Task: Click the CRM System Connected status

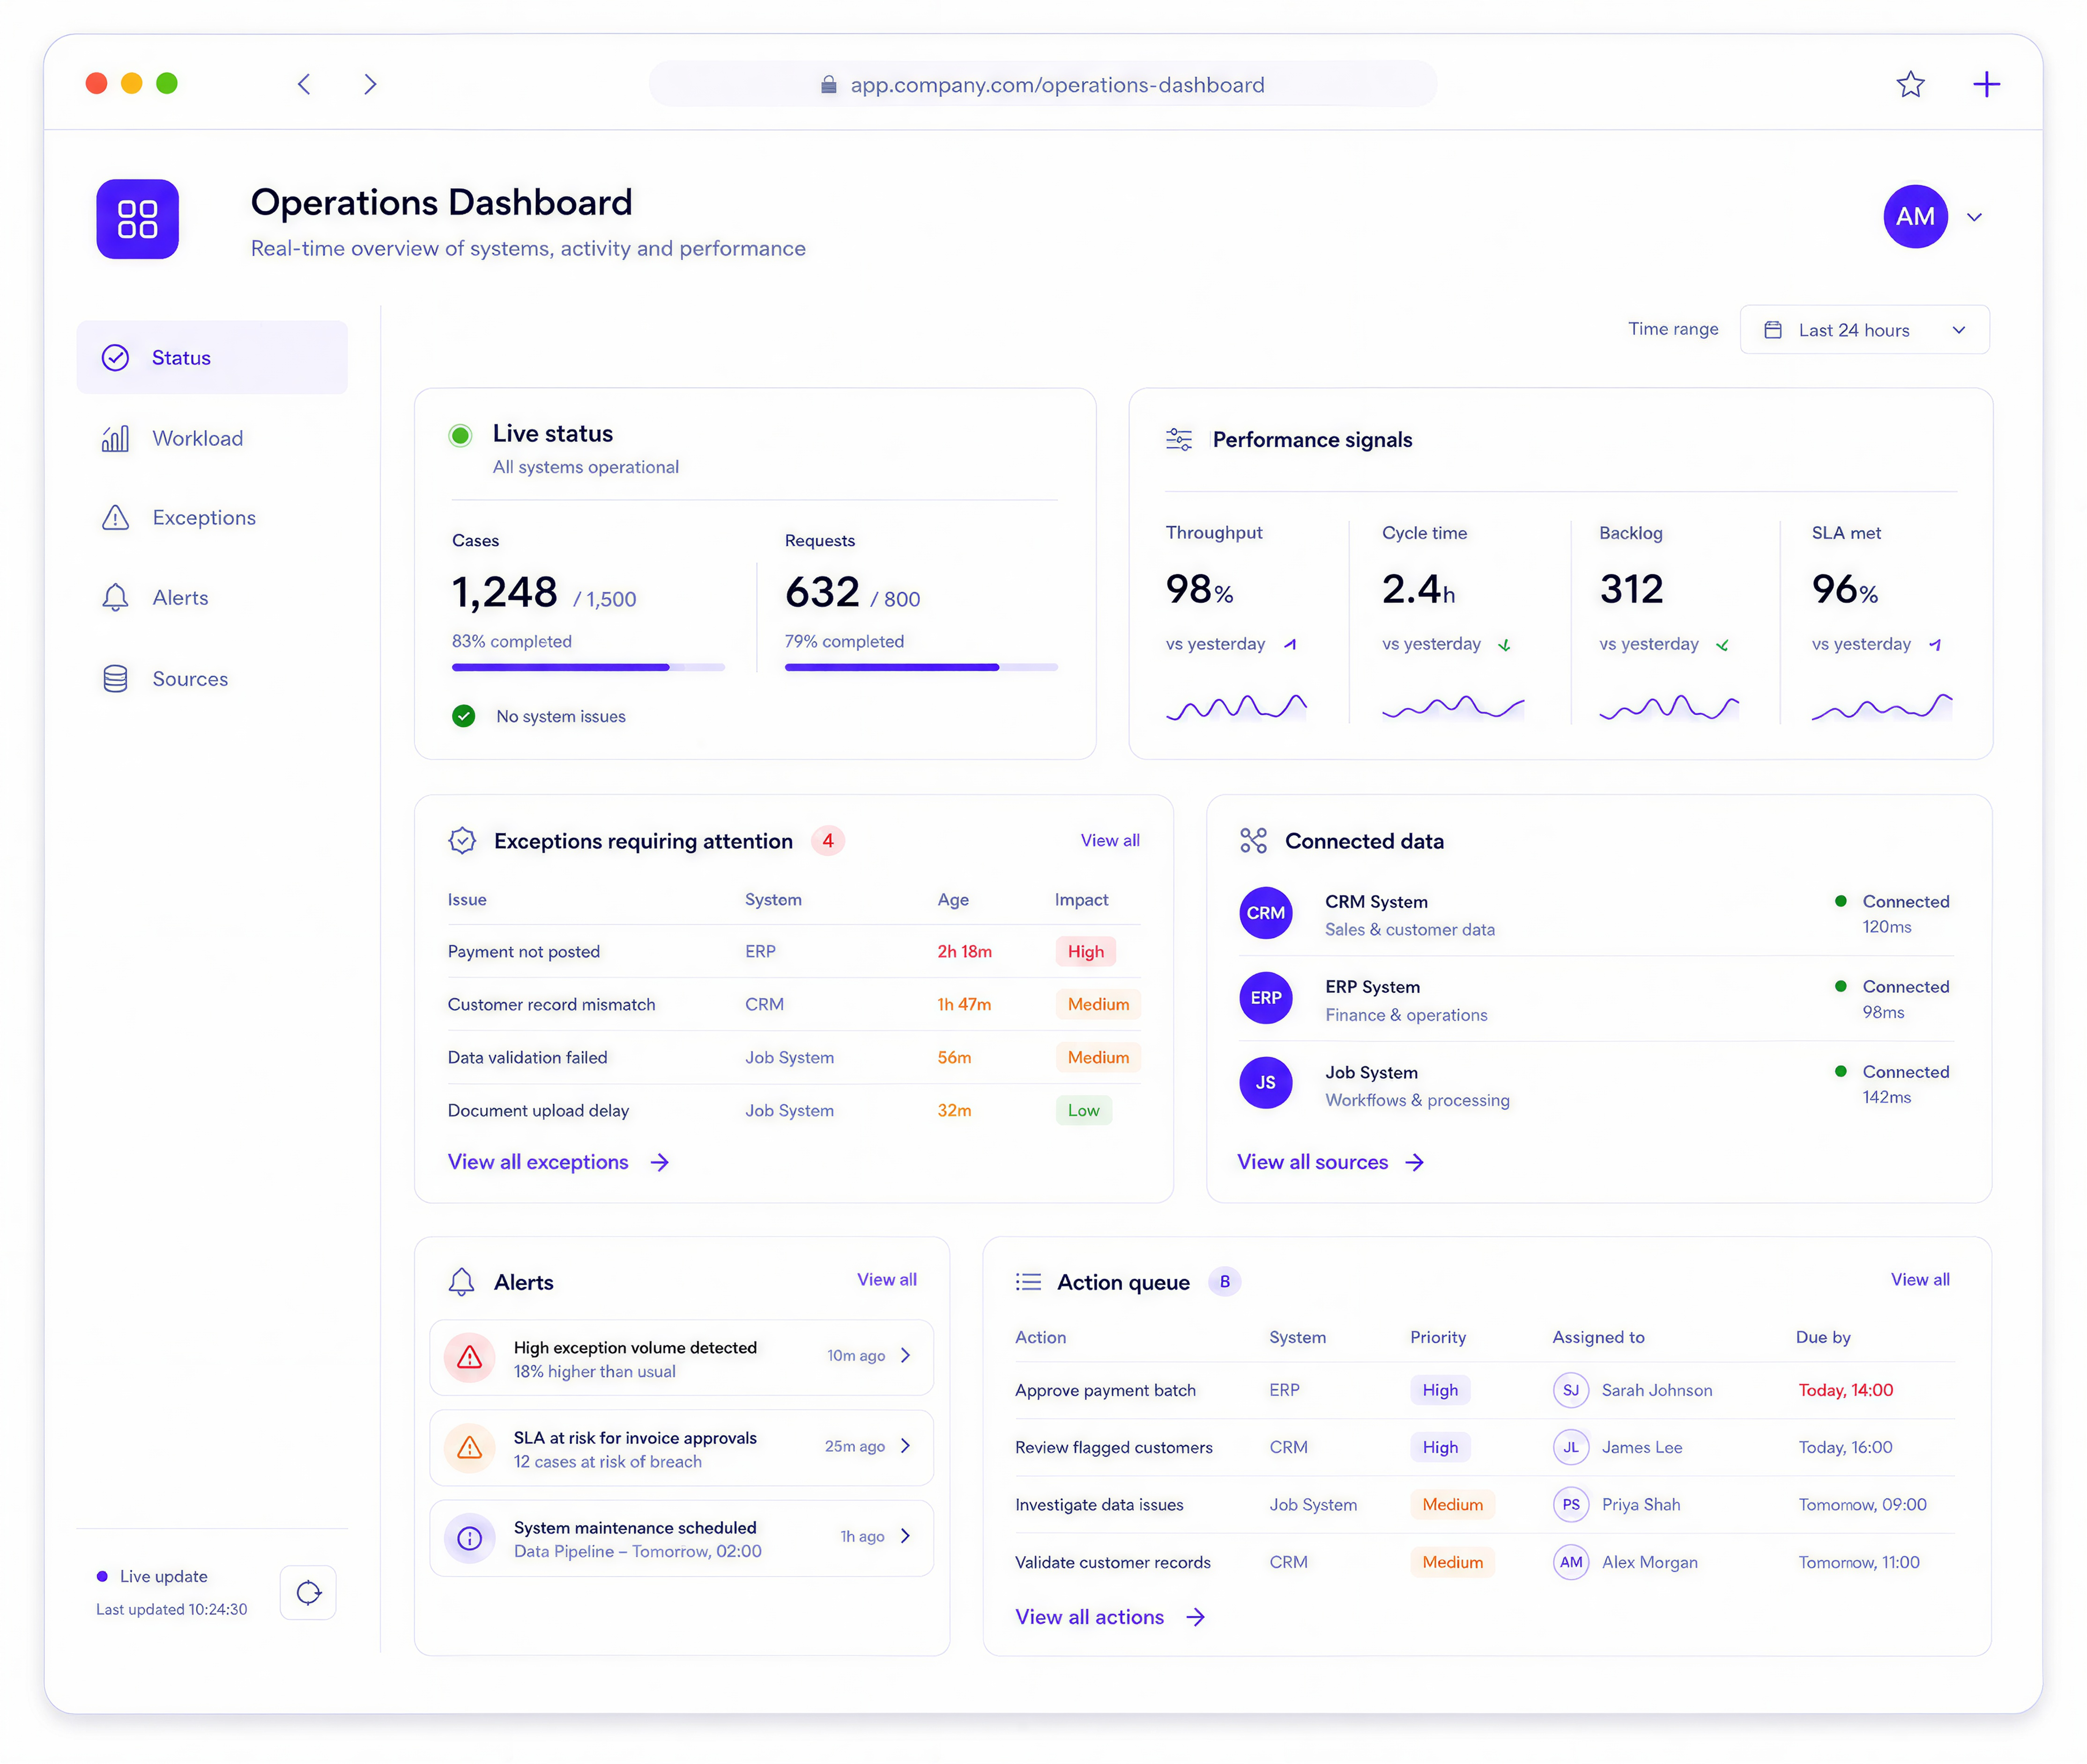Action: (x=1892, y=902)
